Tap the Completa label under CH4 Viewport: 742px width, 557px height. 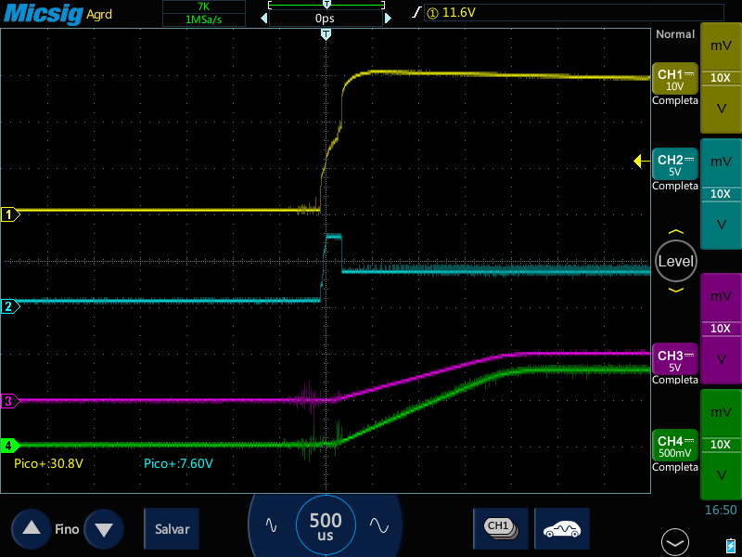(675, 467)
